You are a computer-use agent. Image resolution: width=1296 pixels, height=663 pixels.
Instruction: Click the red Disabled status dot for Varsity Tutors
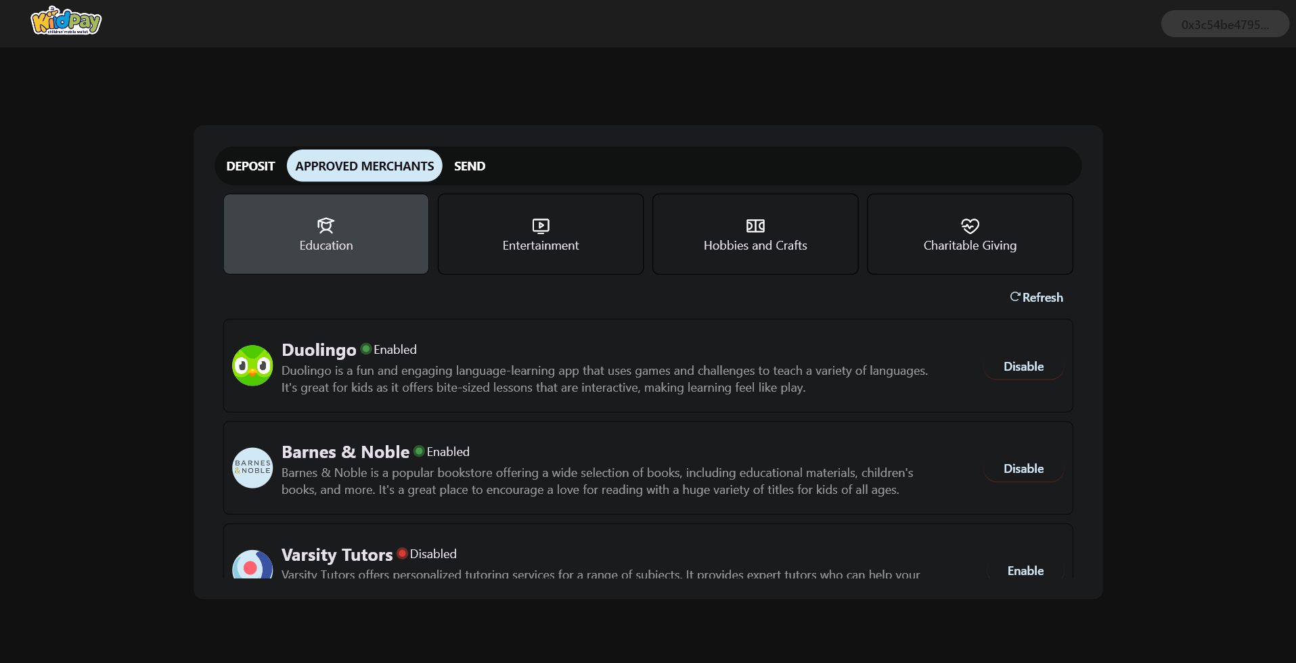click(402, 553)
